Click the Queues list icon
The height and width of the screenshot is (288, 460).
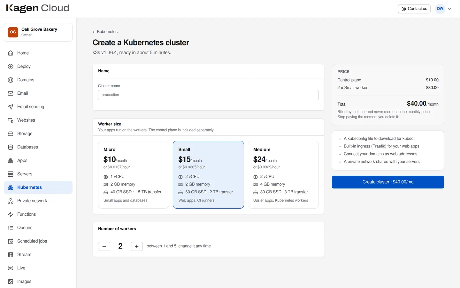(x=11, y=228)
